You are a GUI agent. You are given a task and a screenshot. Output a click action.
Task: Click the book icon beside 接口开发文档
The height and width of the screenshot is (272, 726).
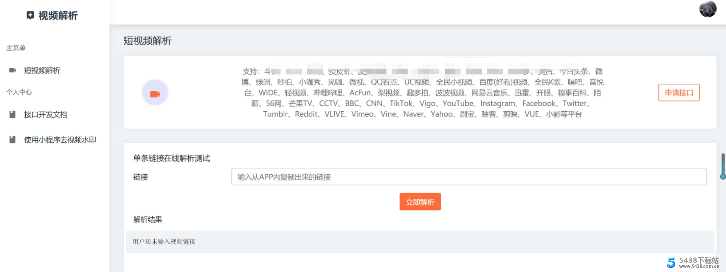12,114
